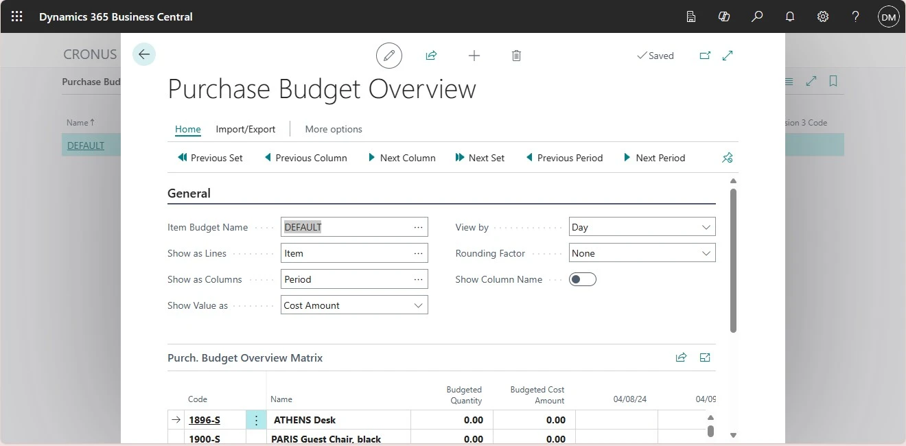This screenshot has width=906, height=446.
Task: Maximize the Budget Overview Matrix part
Action: pos(705,357)
